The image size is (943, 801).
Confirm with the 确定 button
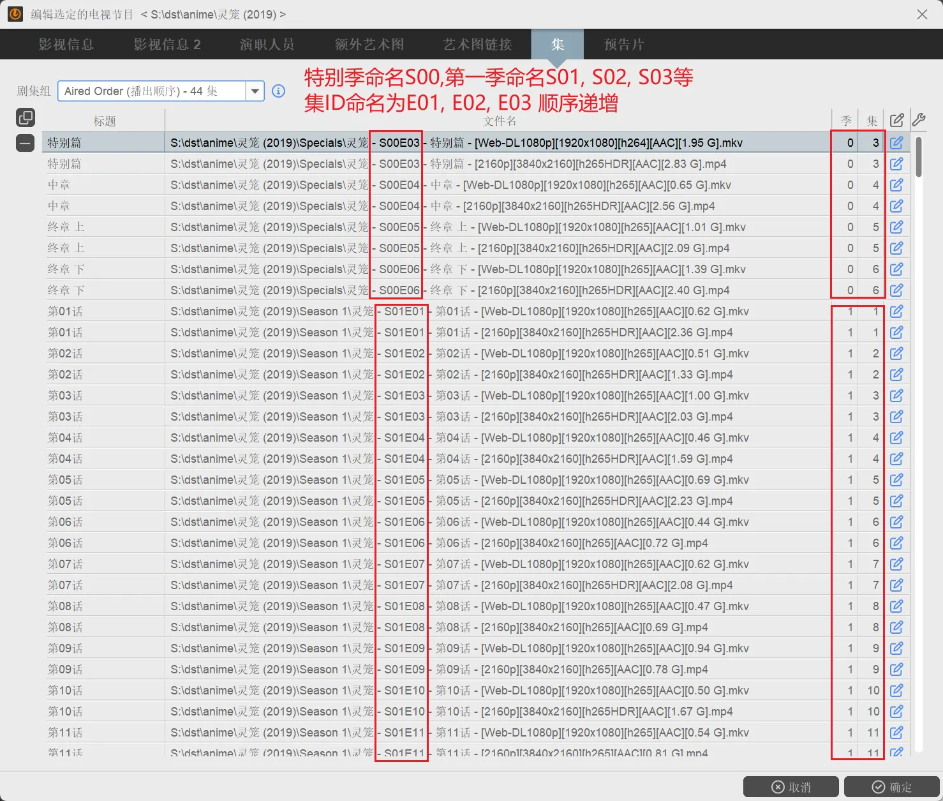point(891,787)
